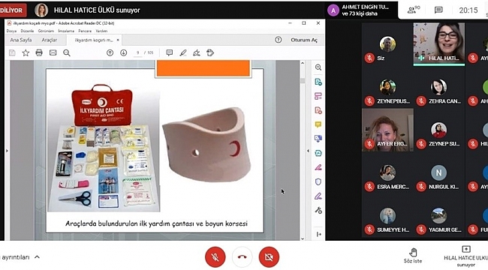
Task: Raise hand with the Söz iste button
Action: [x=413, y=256]
